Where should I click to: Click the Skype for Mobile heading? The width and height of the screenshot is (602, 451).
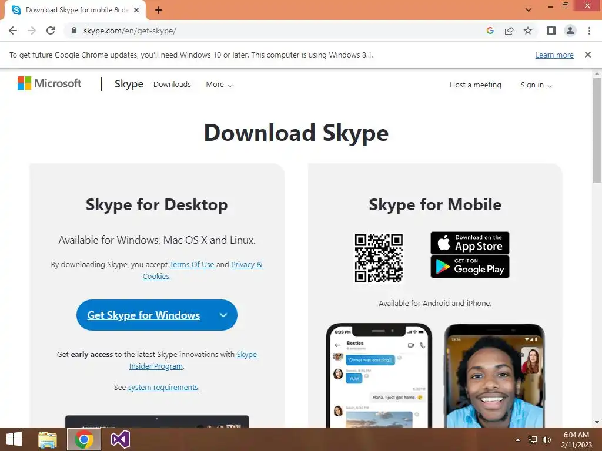point(435,204)
